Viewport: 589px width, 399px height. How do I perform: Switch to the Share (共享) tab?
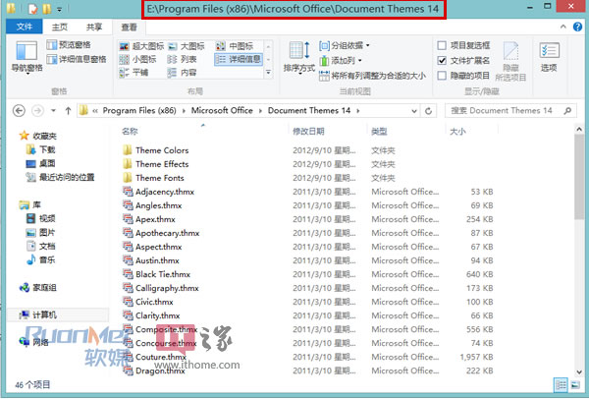pos(94,27)
